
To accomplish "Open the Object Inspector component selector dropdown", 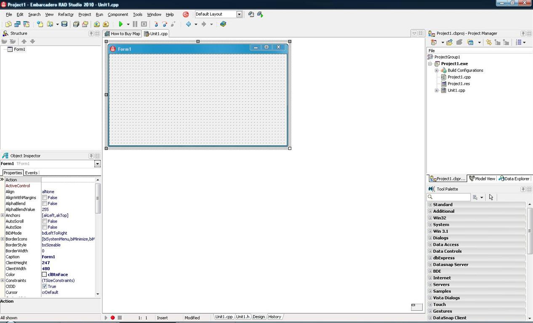I will click(97, 164).
